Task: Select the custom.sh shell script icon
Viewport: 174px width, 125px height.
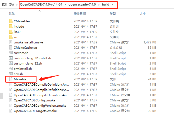Action: [x=11, y=53]
